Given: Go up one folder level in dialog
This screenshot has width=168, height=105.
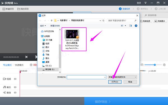Looking at the screenshot, I should tap(52, 20).
